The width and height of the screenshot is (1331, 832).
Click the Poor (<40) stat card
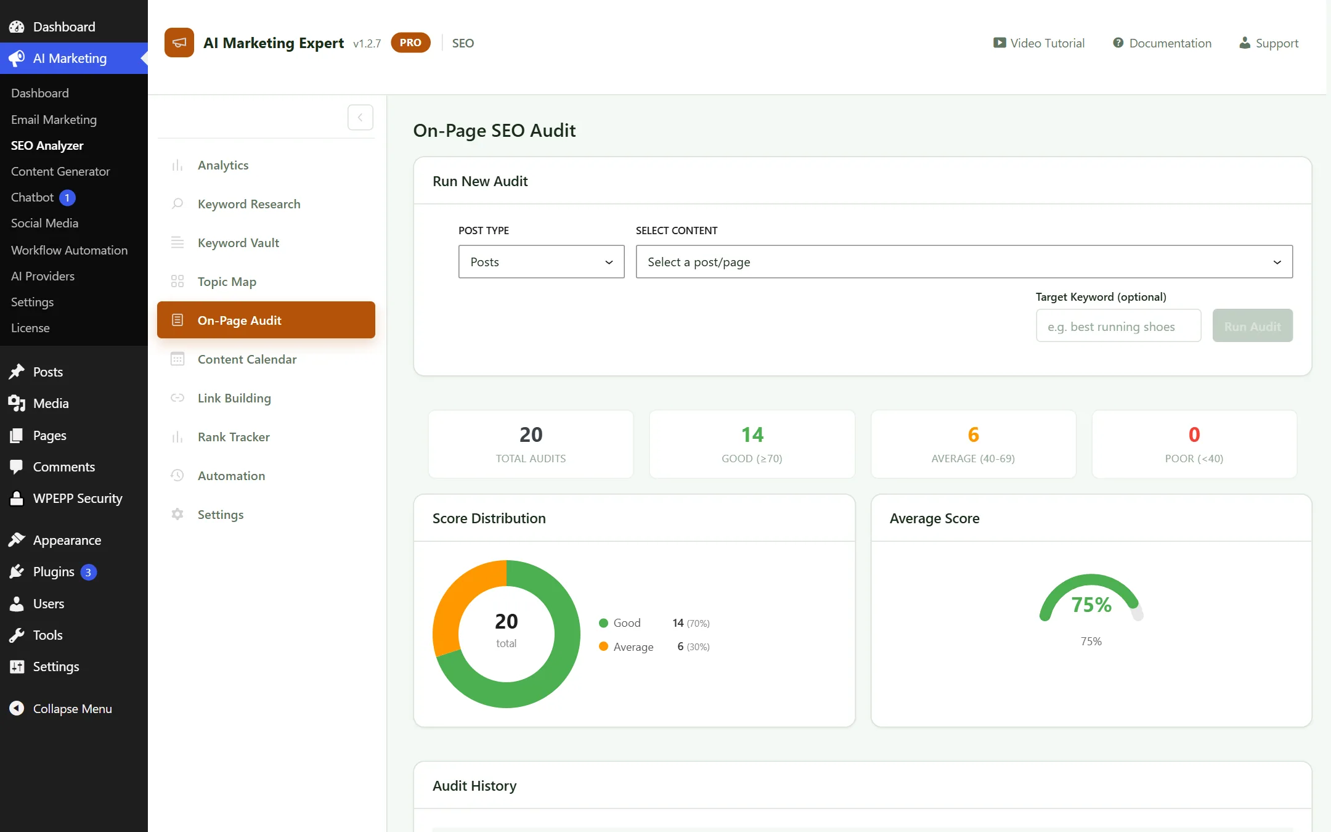[1194, 444]
